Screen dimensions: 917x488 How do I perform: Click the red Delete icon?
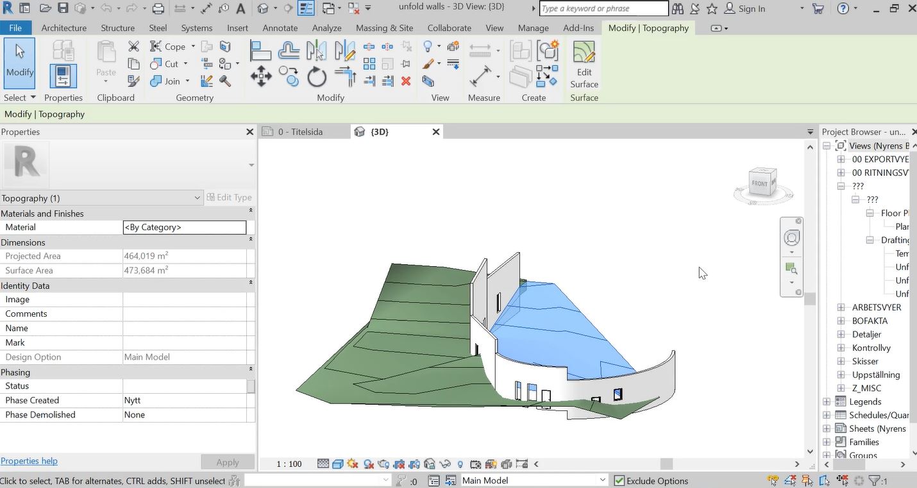pyautogui.click(x=405, y=81)
